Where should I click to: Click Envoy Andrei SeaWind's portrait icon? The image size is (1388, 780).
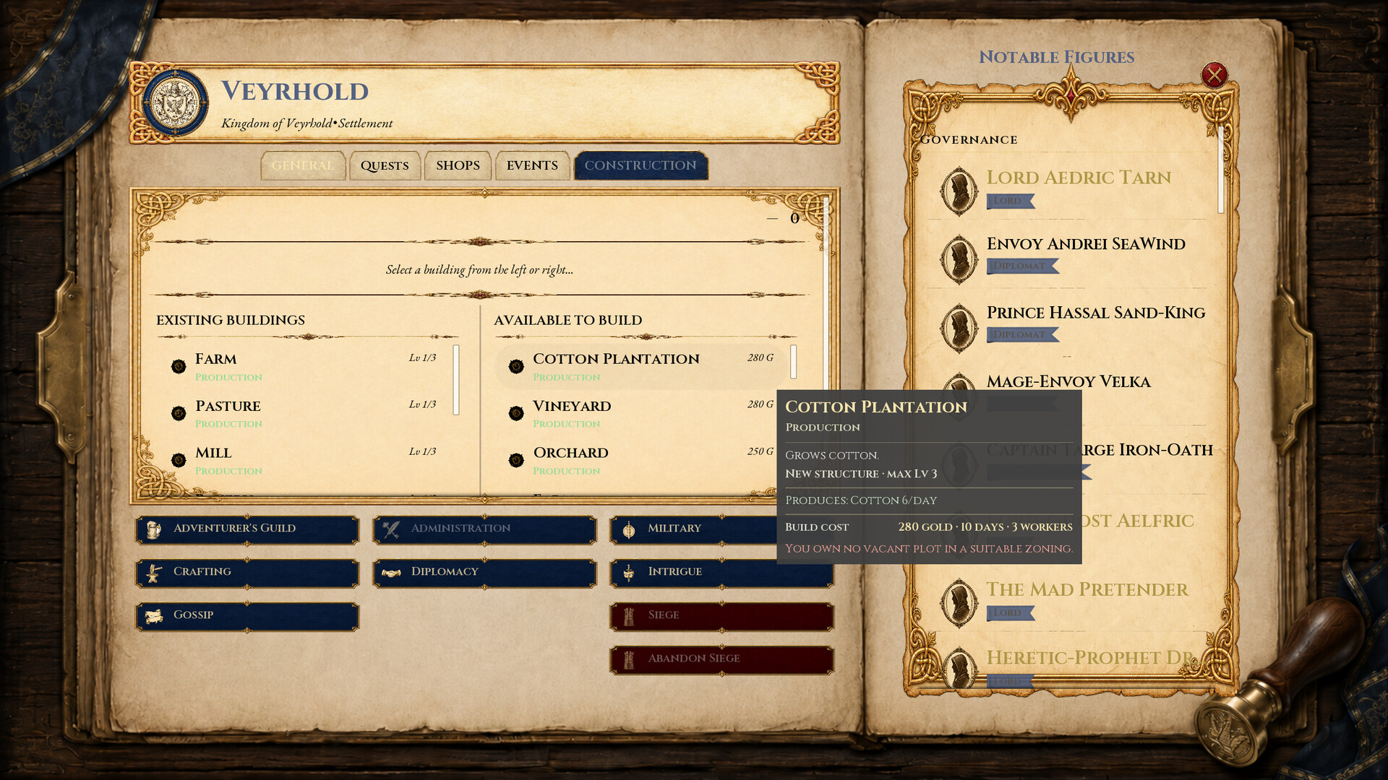click(959, 259)
